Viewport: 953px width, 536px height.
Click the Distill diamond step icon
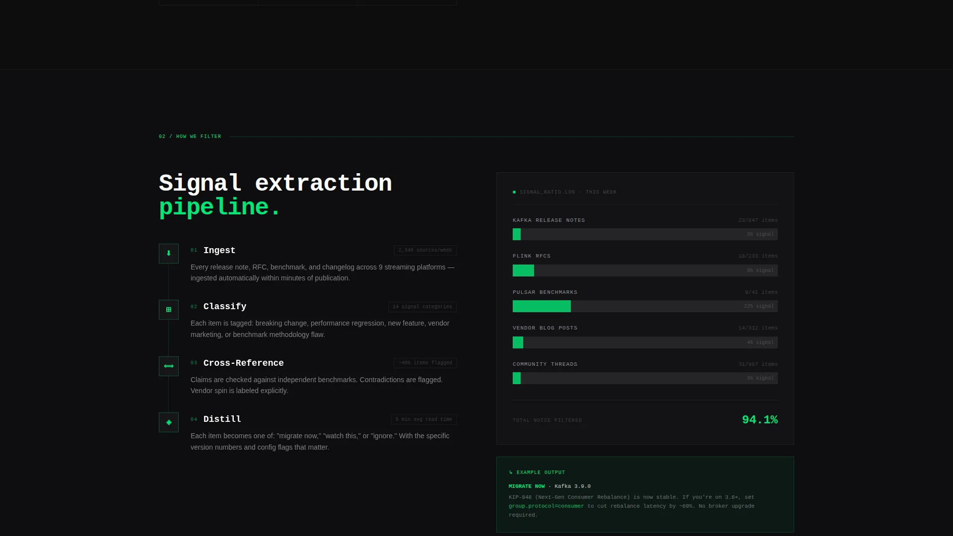pyautogui.click(x=169, y=422)
